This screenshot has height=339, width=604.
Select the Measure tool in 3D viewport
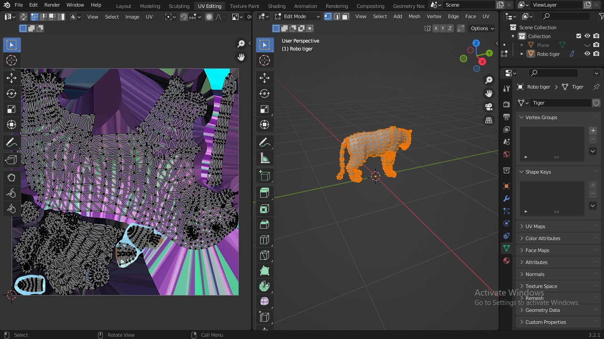tap(265, 158)
